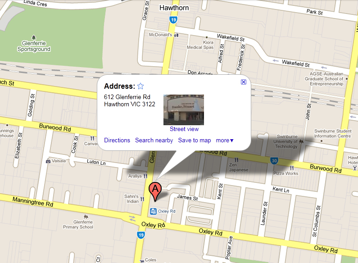Click the Kiora Medical Spas marker
The width and height of the screenshot is (358, 263).
[207, 37]
